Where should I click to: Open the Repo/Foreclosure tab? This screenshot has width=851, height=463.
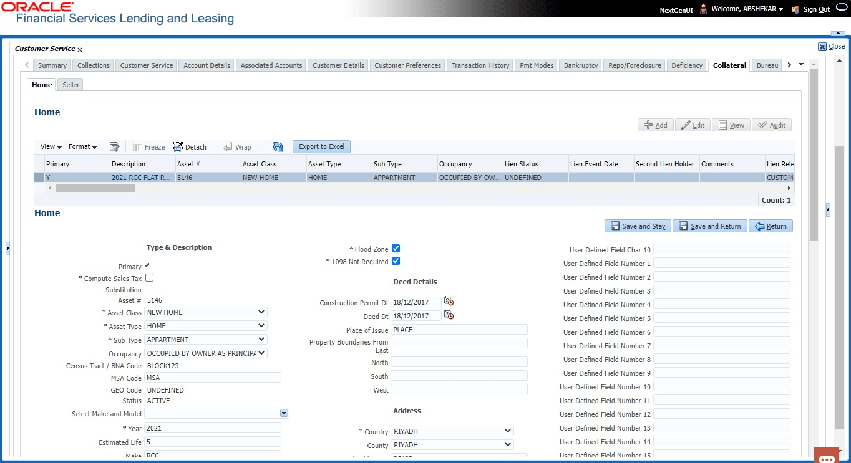coord(635,65)
